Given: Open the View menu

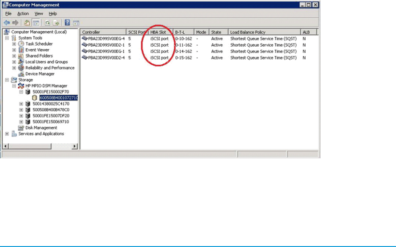Looking at the screenshot, I should pyautogui.click(x=39, y=14).
